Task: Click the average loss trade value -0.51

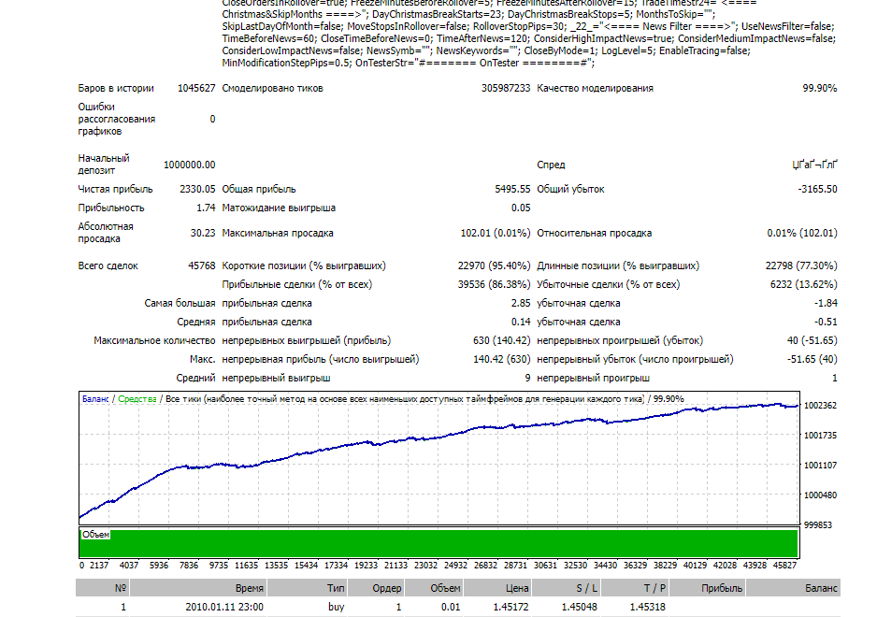Action: click(x=826, y=322)
